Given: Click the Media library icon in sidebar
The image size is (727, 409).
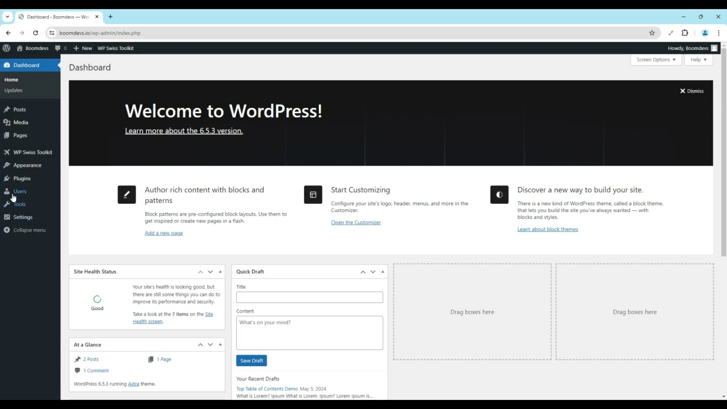Looking at the screenshot, I should coord(7,122).
